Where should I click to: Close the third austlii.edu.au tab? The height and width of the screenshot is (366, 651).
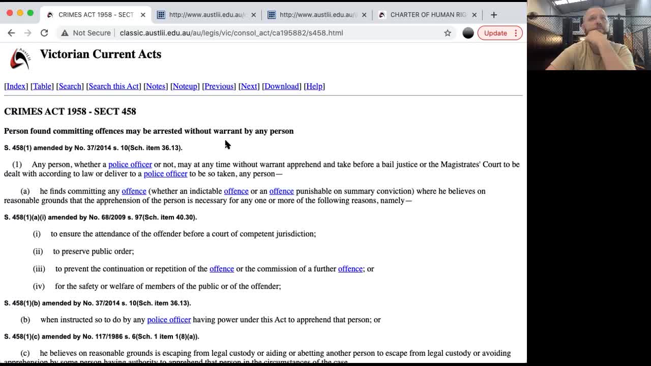tap(364, 15)
